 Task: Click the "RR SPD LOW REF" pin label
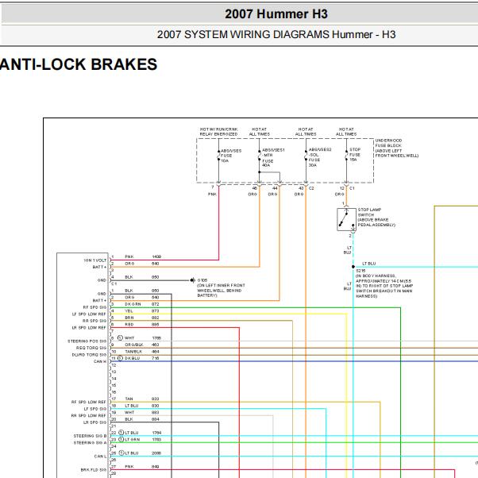pyautogui.click(x=89, y=415)
